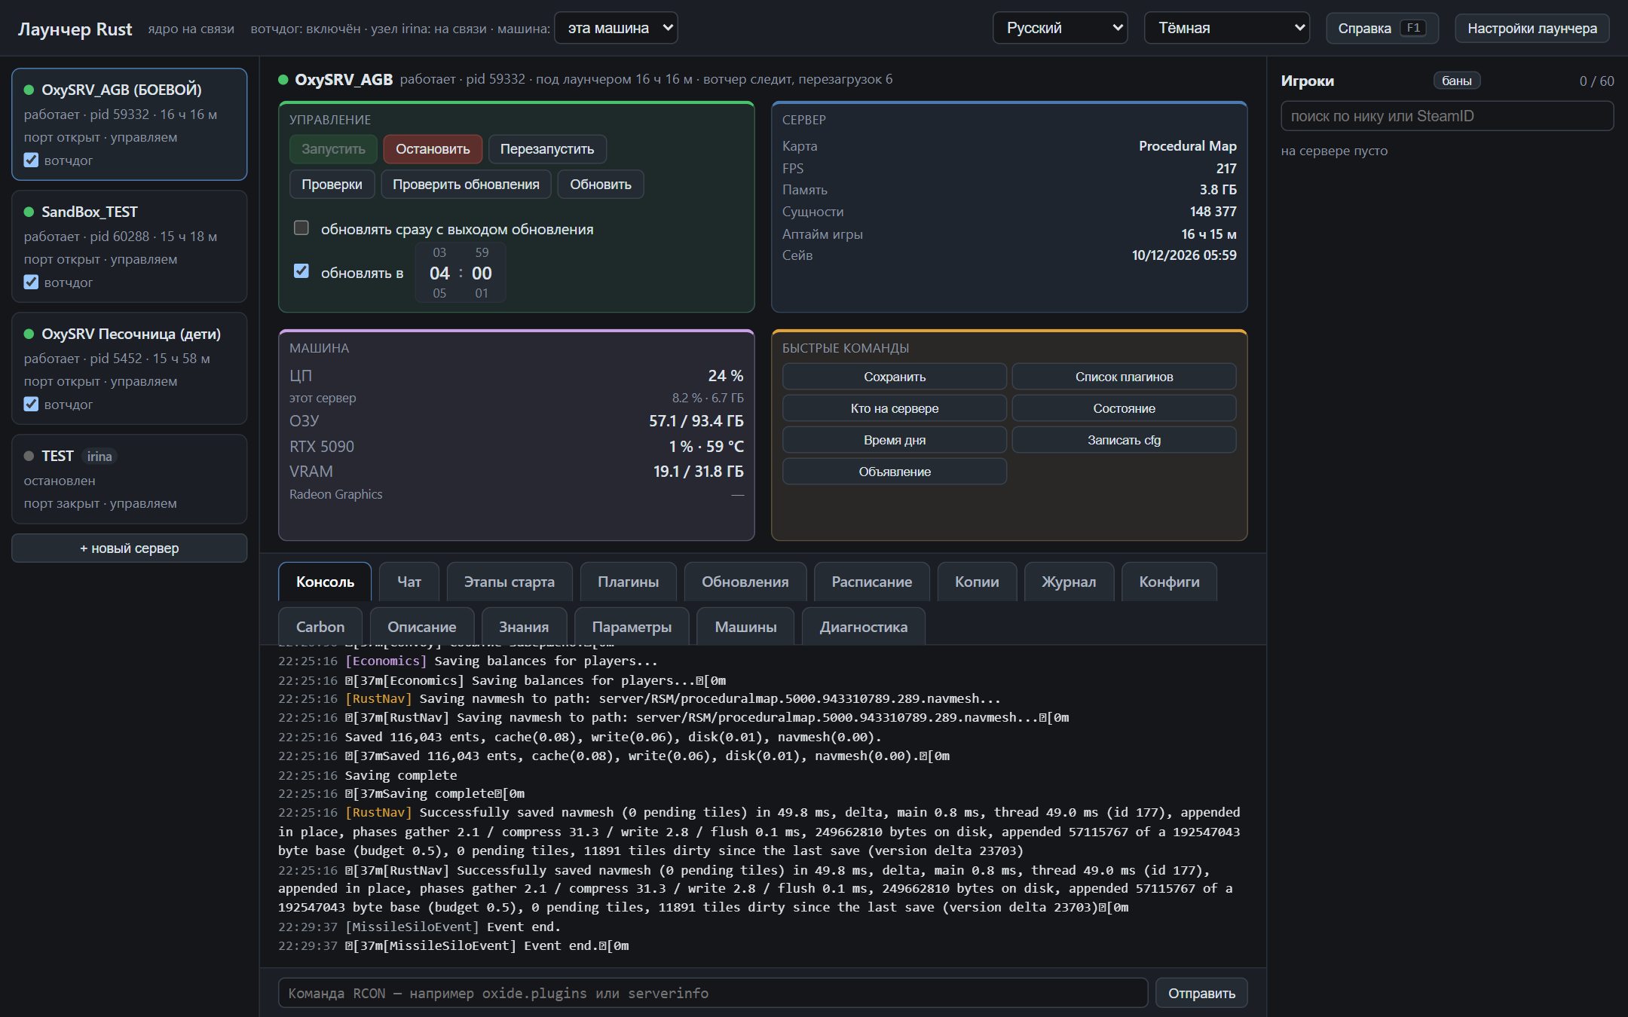Open Справка F1 help button
The height and width of the screenshot is (1017, 1628).
[1382, 28]
